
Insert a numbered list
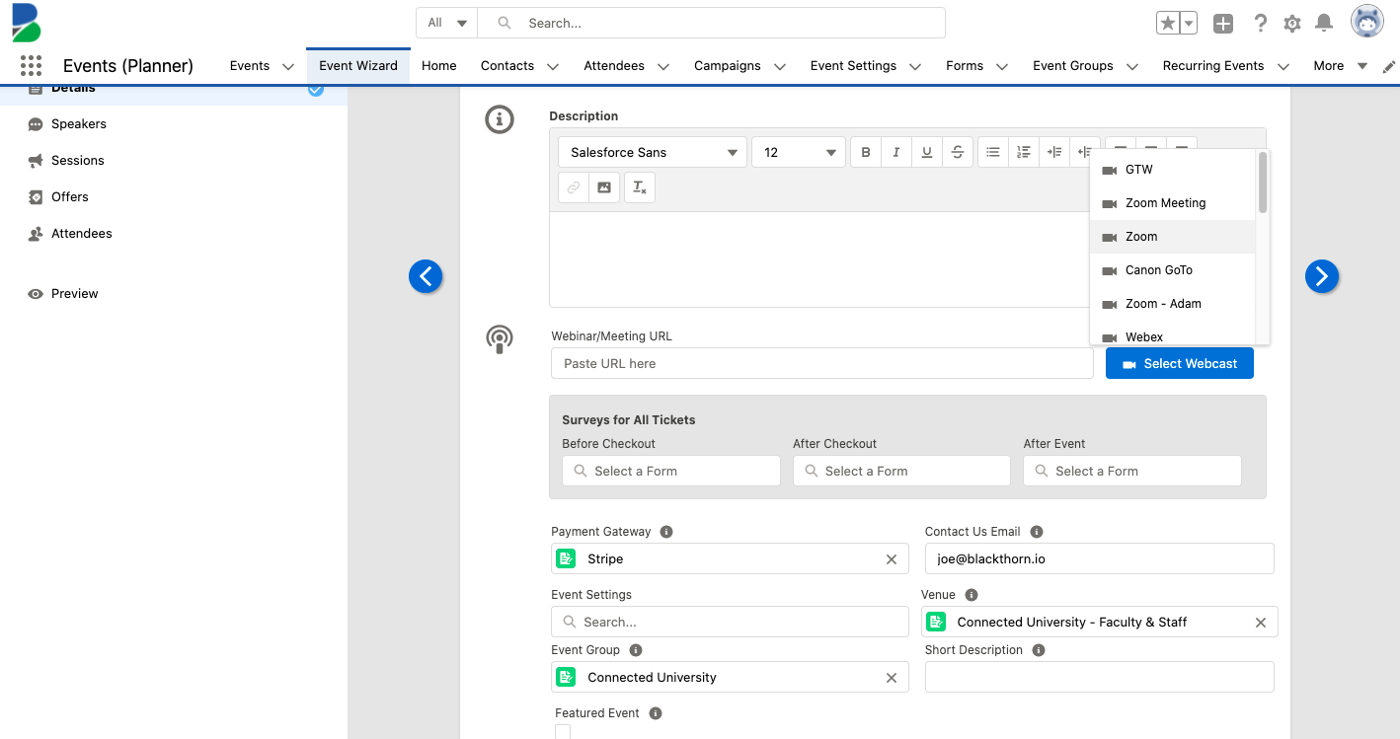[x=1024, y=152]
